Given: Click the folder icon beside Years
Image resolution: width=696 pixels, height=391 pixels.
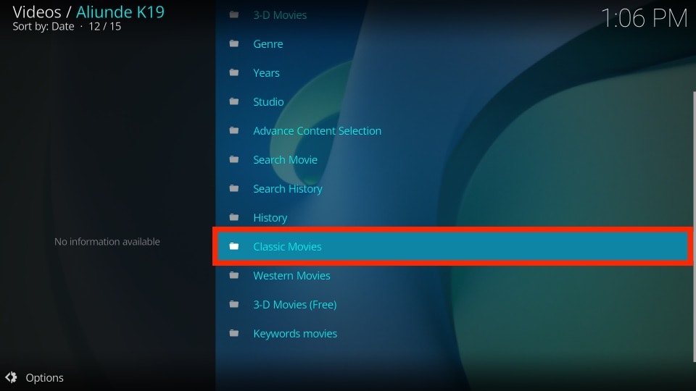Looking at the screenshot, I should tap(234, 72).
